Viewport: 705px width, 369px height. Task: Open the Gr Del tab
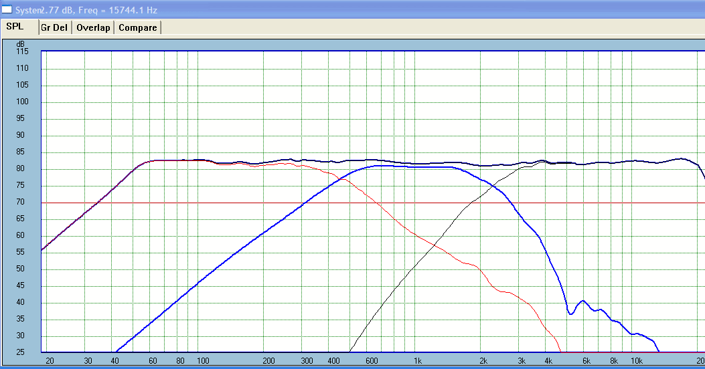pyautogui.click(x=54, y=27)
